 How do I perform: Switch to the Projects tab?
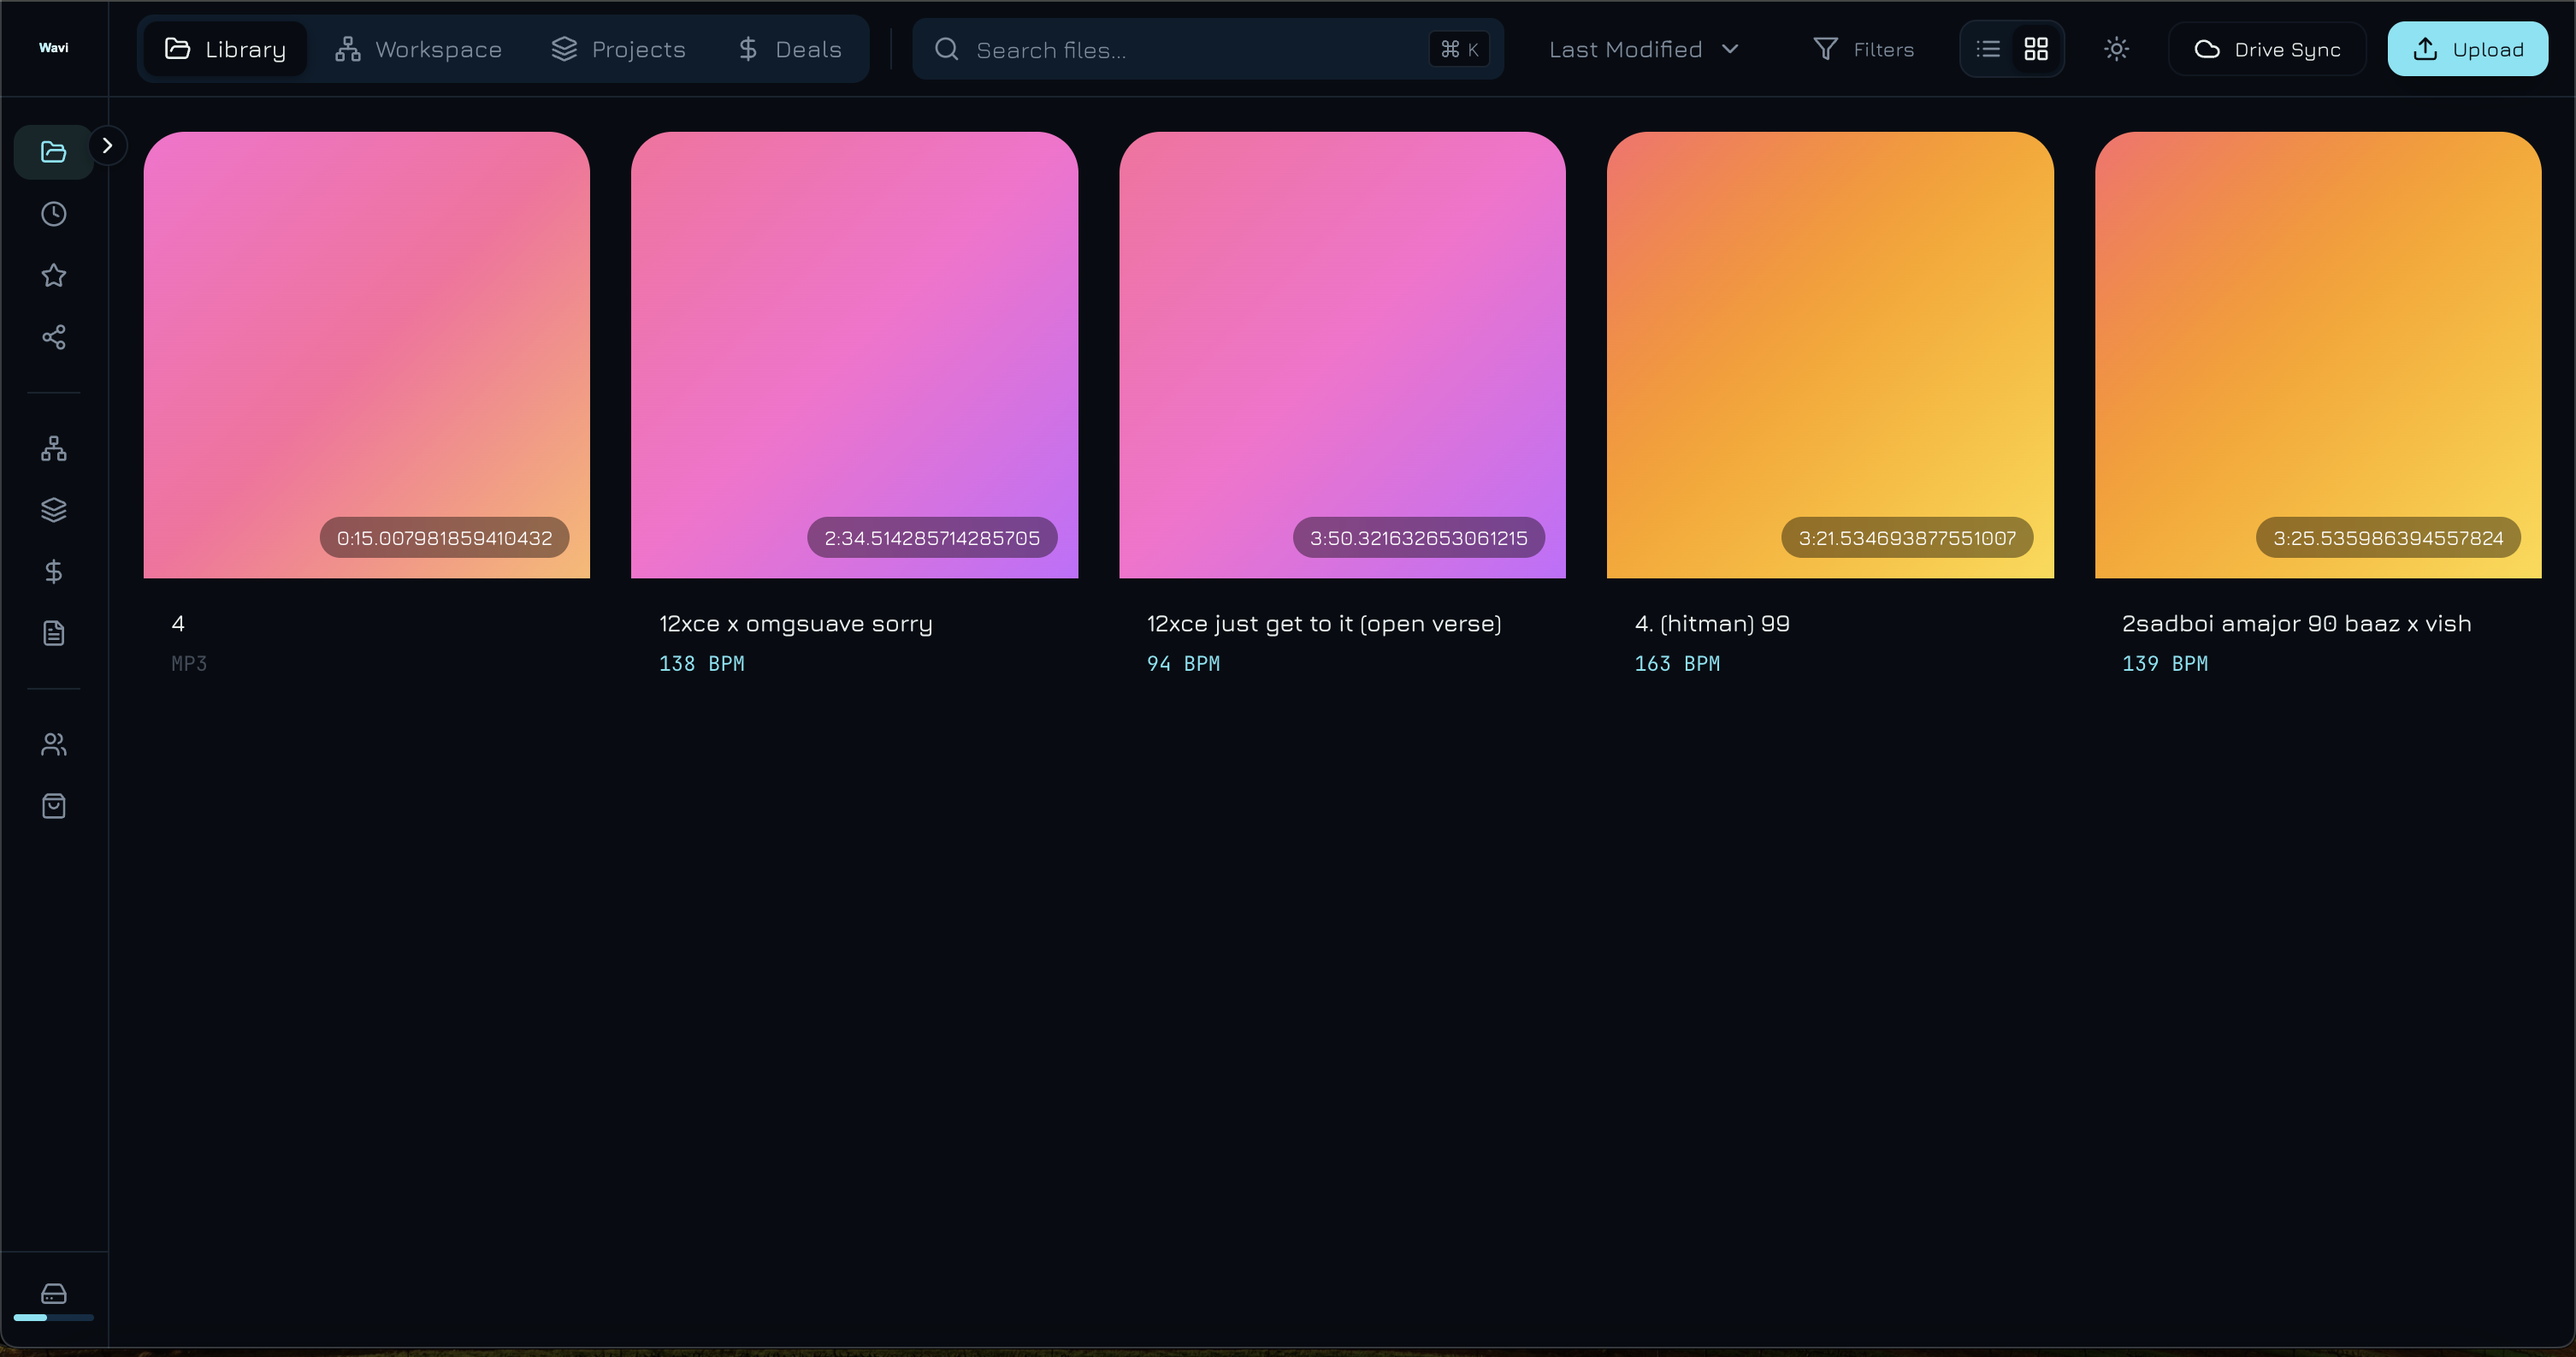point(618,49)
